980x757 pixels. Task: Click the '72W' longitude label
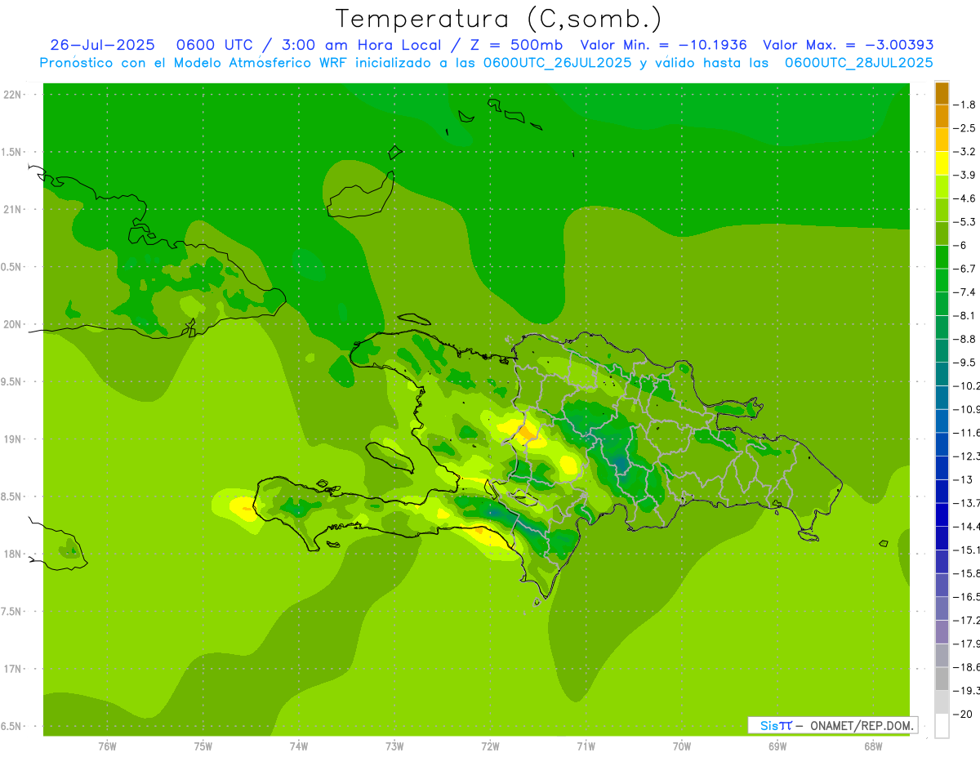click(490, 746)
